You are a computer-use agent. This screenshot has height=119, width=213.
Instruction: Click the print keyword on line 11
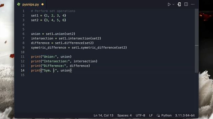pyautogui.click(x=36, y=57)
